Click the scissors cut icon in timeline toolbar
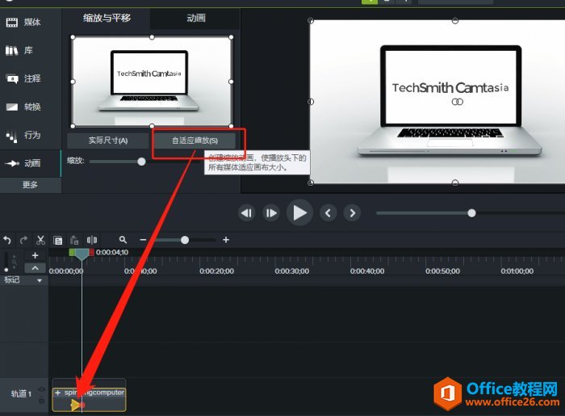The height and width of the screenshot is (416, 565). [x=40, y=240]
